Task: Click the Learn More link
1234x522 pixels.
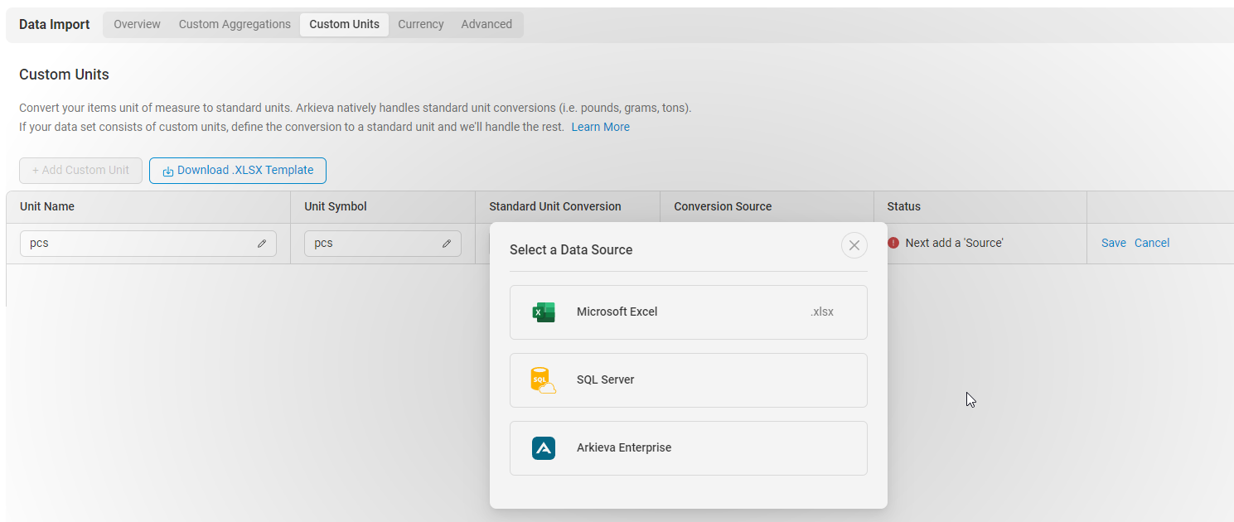Action: pyautogui.click(x=601, y=127)
